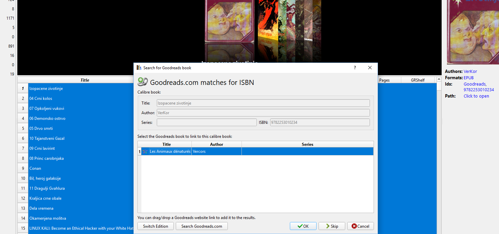Viewport: 499px width, 234px height.
Task: Select the book 08 Princ carobnjaka
Action: pos(46,158)
